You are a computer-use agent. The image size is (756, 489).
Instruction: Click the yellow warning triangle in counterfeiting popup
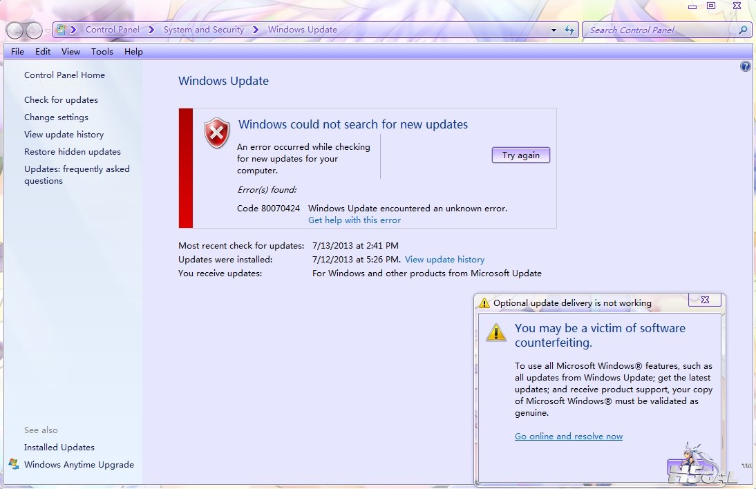495,332
